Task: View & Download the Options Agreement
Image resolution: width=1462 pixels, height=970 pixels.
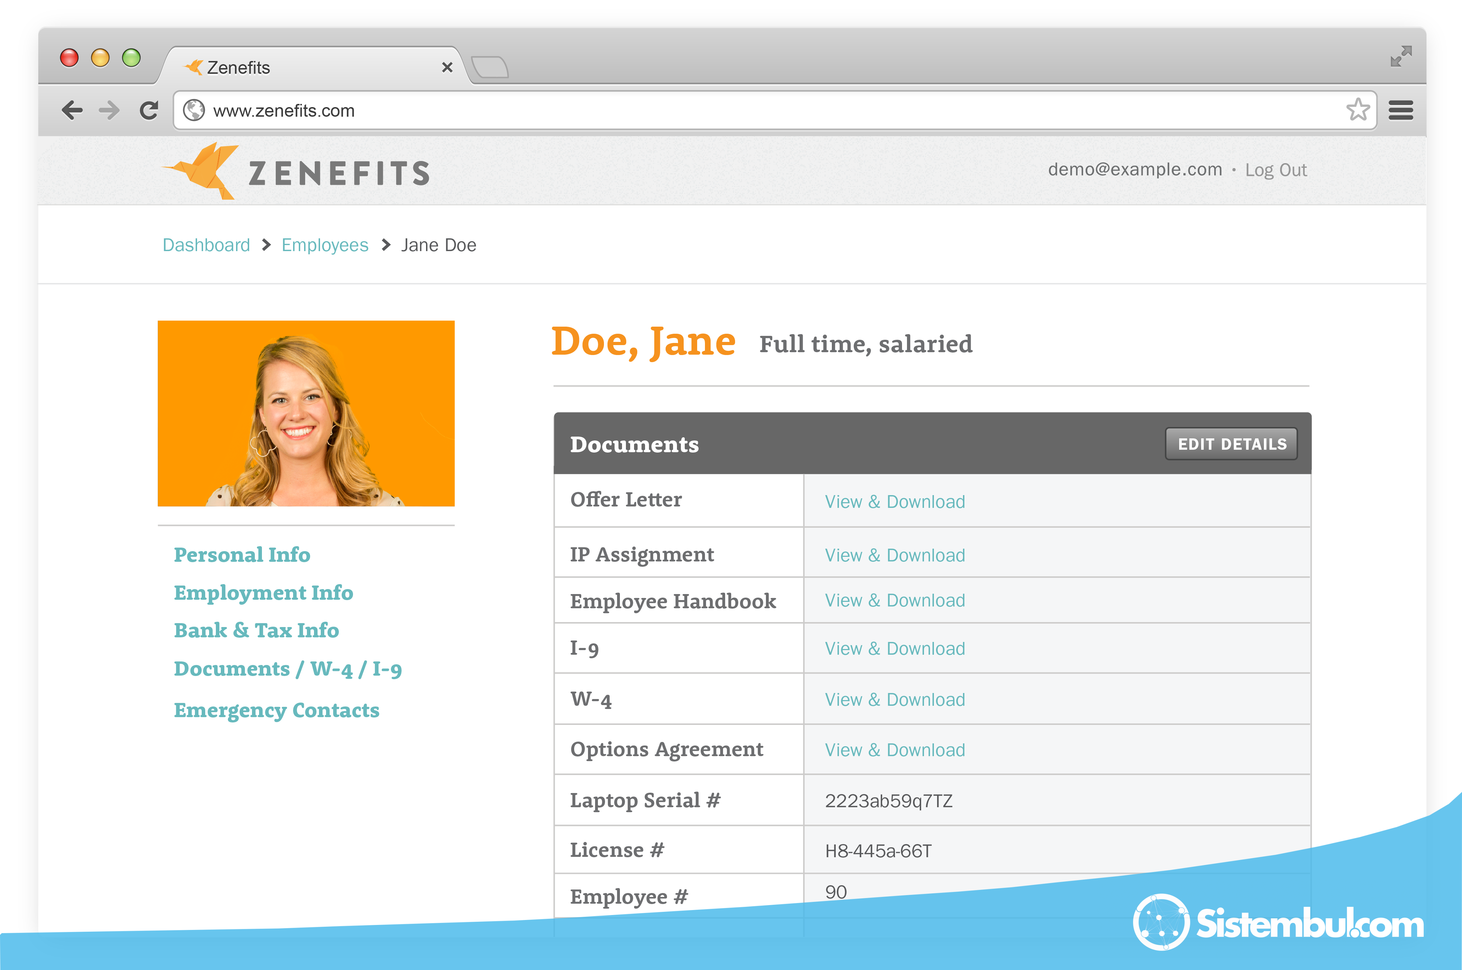Action: point(895,750)
